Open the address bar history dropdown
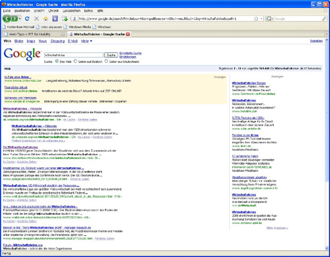Screen dimensions: 330x257 (x=261, y=18)
